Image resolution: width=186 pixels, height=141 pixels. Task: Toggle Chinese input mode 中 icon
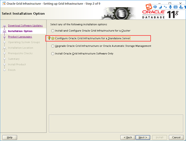pos(155,7)
